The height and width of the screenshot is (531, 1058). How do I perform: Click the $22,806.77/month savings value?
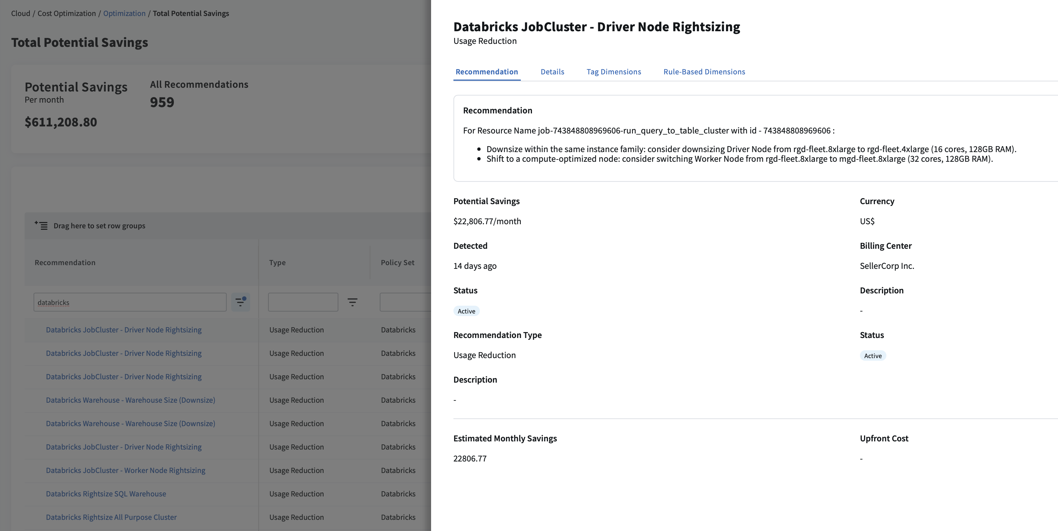(x=487, y=221)
